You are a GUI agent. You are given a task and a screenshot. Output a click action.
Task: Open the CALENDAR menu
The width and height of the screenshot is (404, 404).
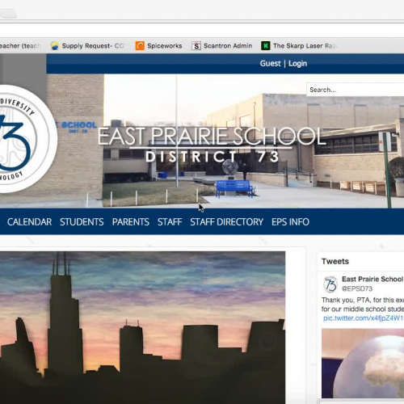click(29, 222)
